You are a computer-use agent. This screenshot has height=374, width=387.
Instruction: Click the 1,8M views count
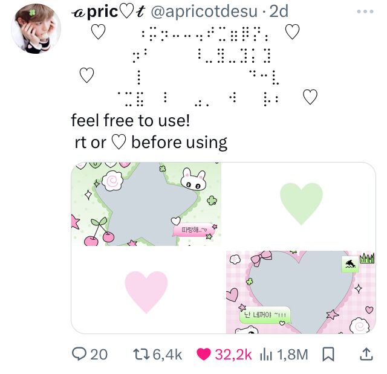click(293, 354)
